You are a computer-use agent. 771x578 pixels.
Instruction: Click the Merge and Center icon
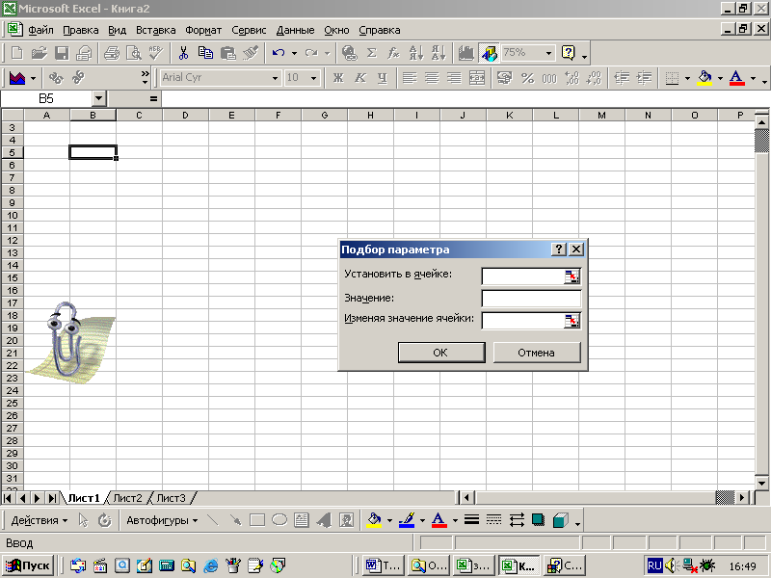[x=476, y=78]
